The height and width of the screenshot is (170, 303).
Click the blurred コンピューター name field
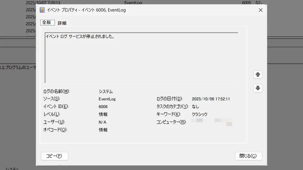click(212, 122)
